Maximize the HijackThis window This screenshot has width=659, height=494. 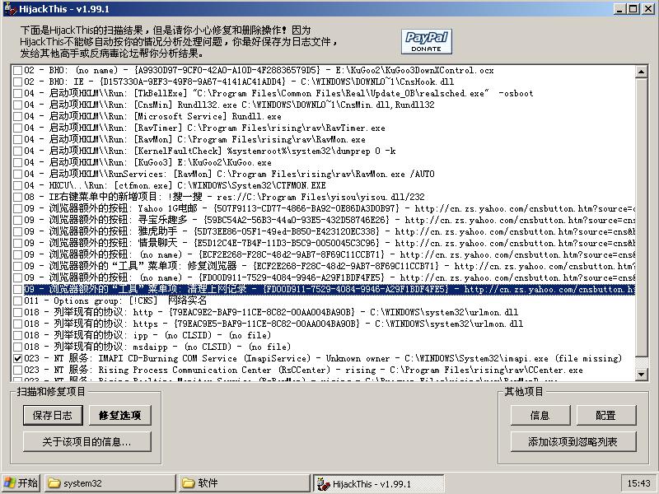click(x=632, y=9)
